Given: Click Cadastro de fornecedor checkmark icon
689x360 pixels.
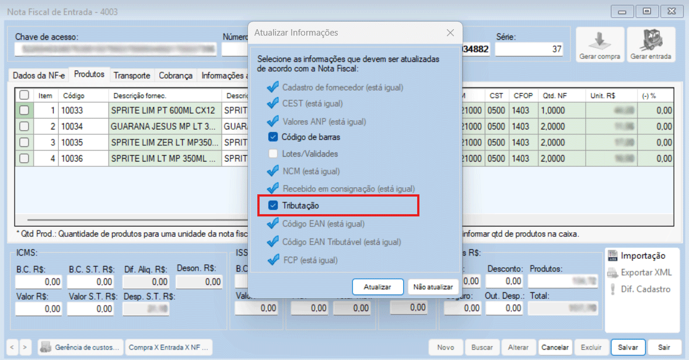Looking at the screenshot, I should 273,87.
